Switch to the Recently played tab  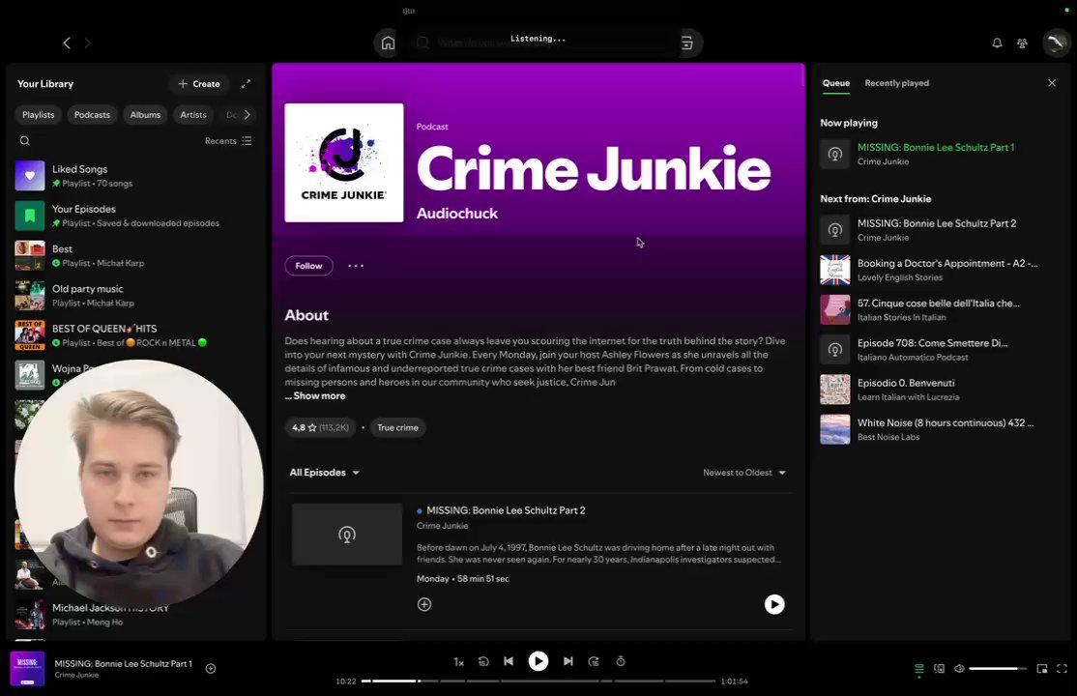pos(896,83)
